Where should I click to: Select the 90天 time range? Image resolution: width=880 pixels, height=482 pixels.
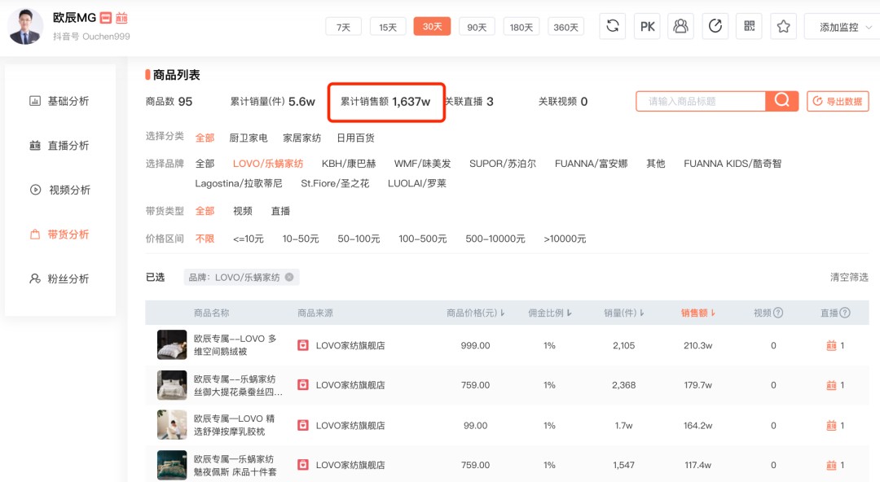477,27
